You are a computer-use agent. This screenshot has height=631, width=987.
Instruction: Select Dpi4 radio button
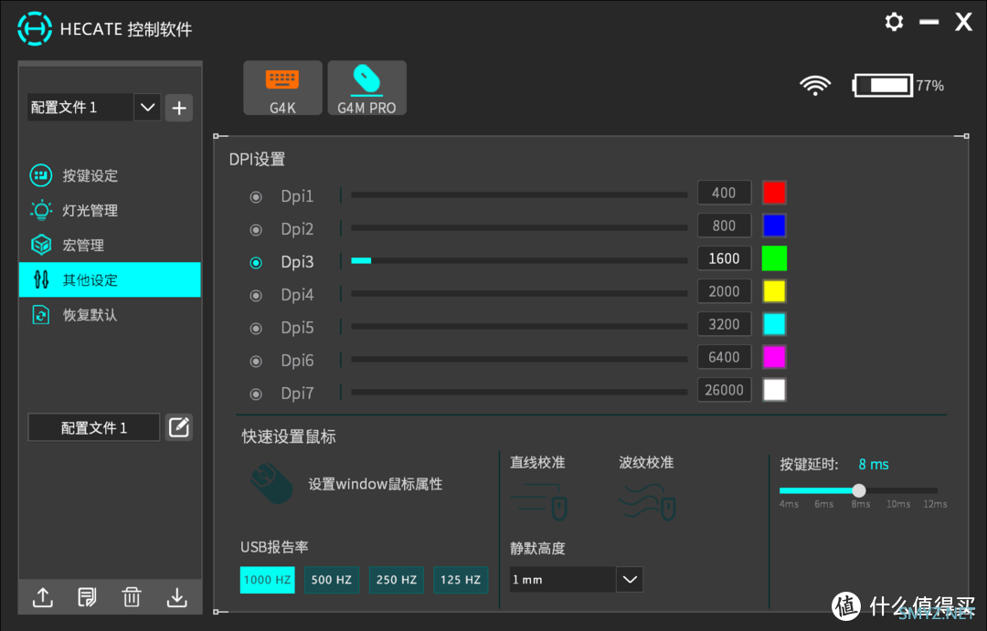256,295
